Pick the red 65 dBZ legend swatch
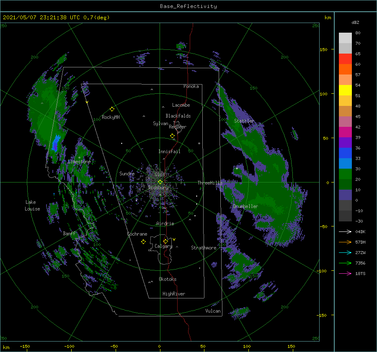This screenshot has width=377, height=352. coord(345,59)
